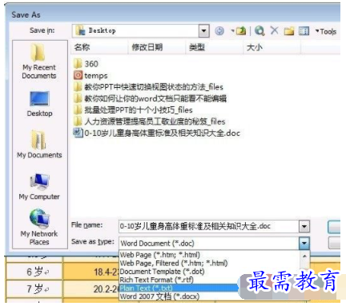Viewport: 346px width, 306px height.
Task: Select Web Page, Filtered type
Action: (174, 264)
